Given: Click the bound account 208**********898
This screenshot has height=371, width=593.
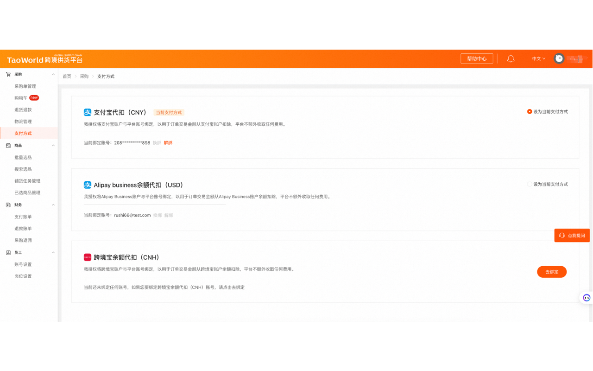Looking at the screenshot, I should pyautogui.click(x=132, y=143).
